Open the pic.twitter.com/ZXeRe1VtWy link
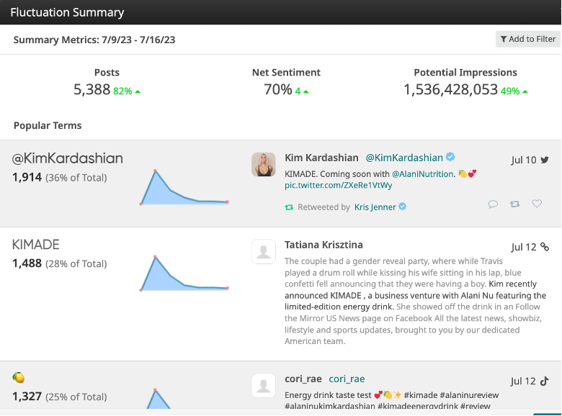This screenshot has height=416, width=562. [x=338, y=186]
